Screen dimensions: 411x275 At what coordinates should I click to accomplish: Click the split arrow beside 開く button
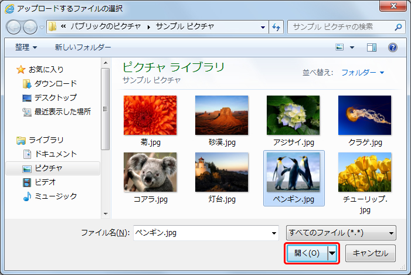click(333, 253)
